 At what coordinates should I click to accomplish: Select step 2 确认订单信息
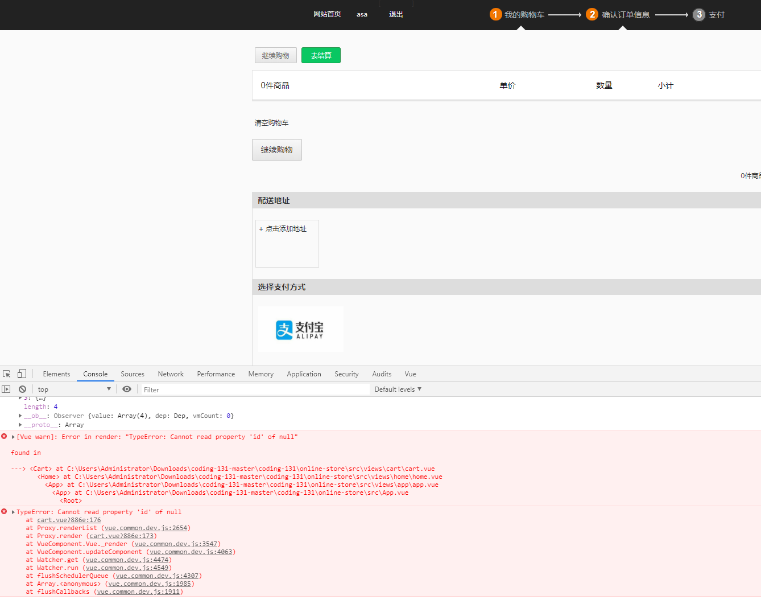[618, 15]
